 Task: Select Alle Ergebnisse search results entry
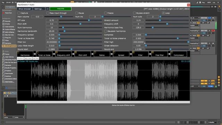9,46
